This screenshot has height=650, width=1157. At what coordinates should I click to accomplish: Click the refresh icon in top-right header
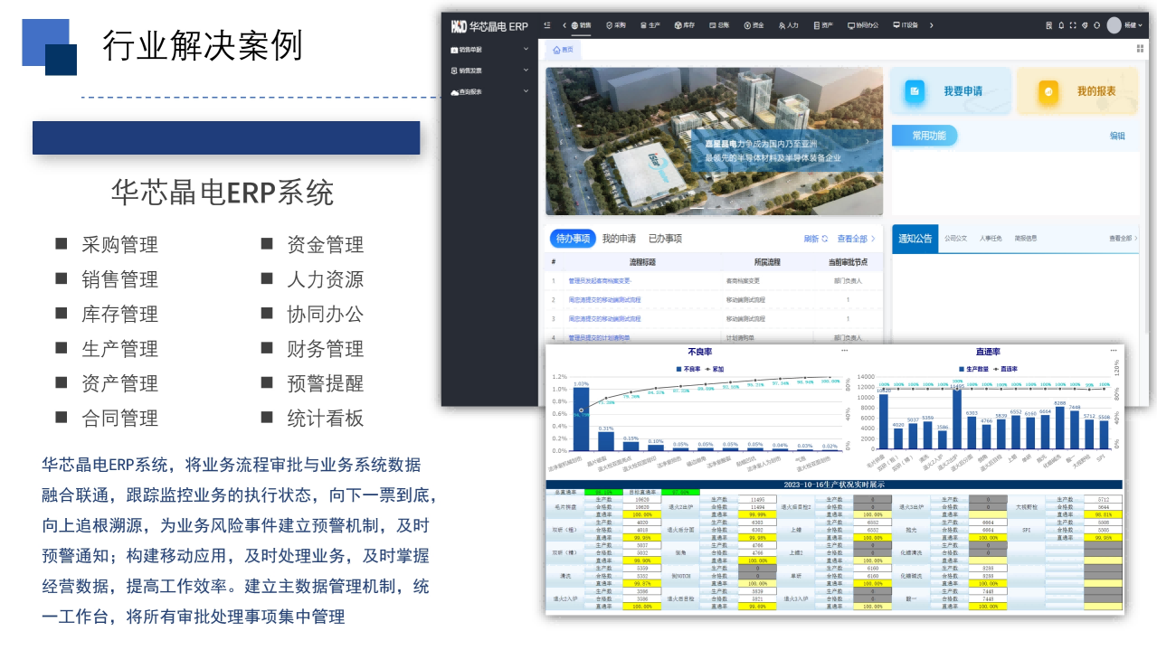click(x=1096, y=26)
